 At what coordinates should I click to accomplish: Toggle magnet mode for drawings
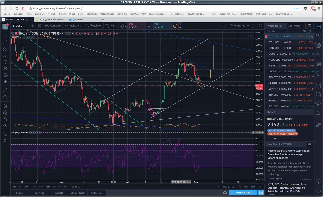5,106
